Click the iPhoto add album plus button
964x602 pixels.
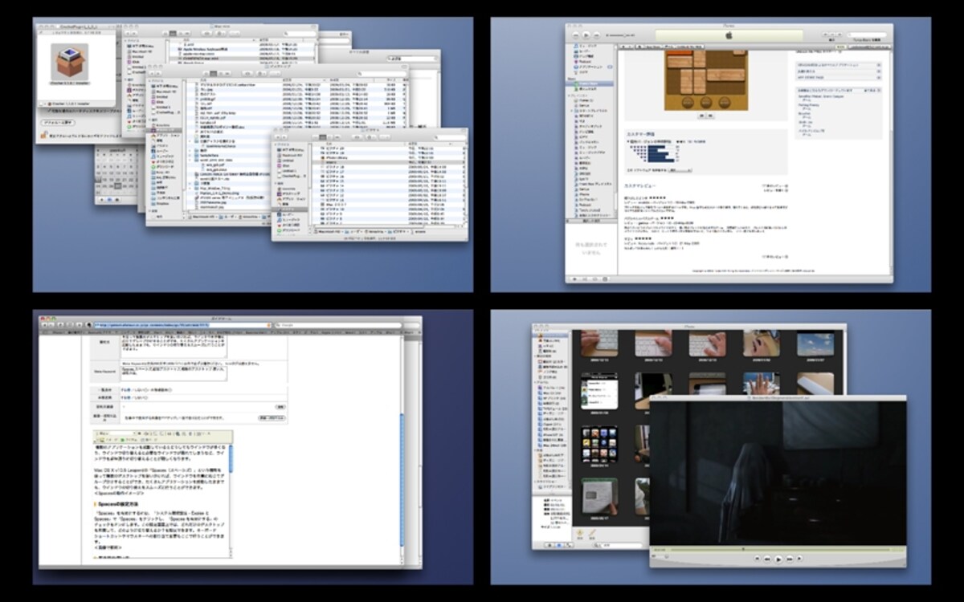point(549,545)
